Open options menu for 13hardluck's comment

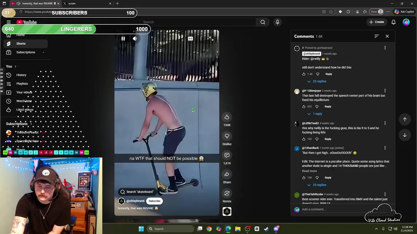385,148
